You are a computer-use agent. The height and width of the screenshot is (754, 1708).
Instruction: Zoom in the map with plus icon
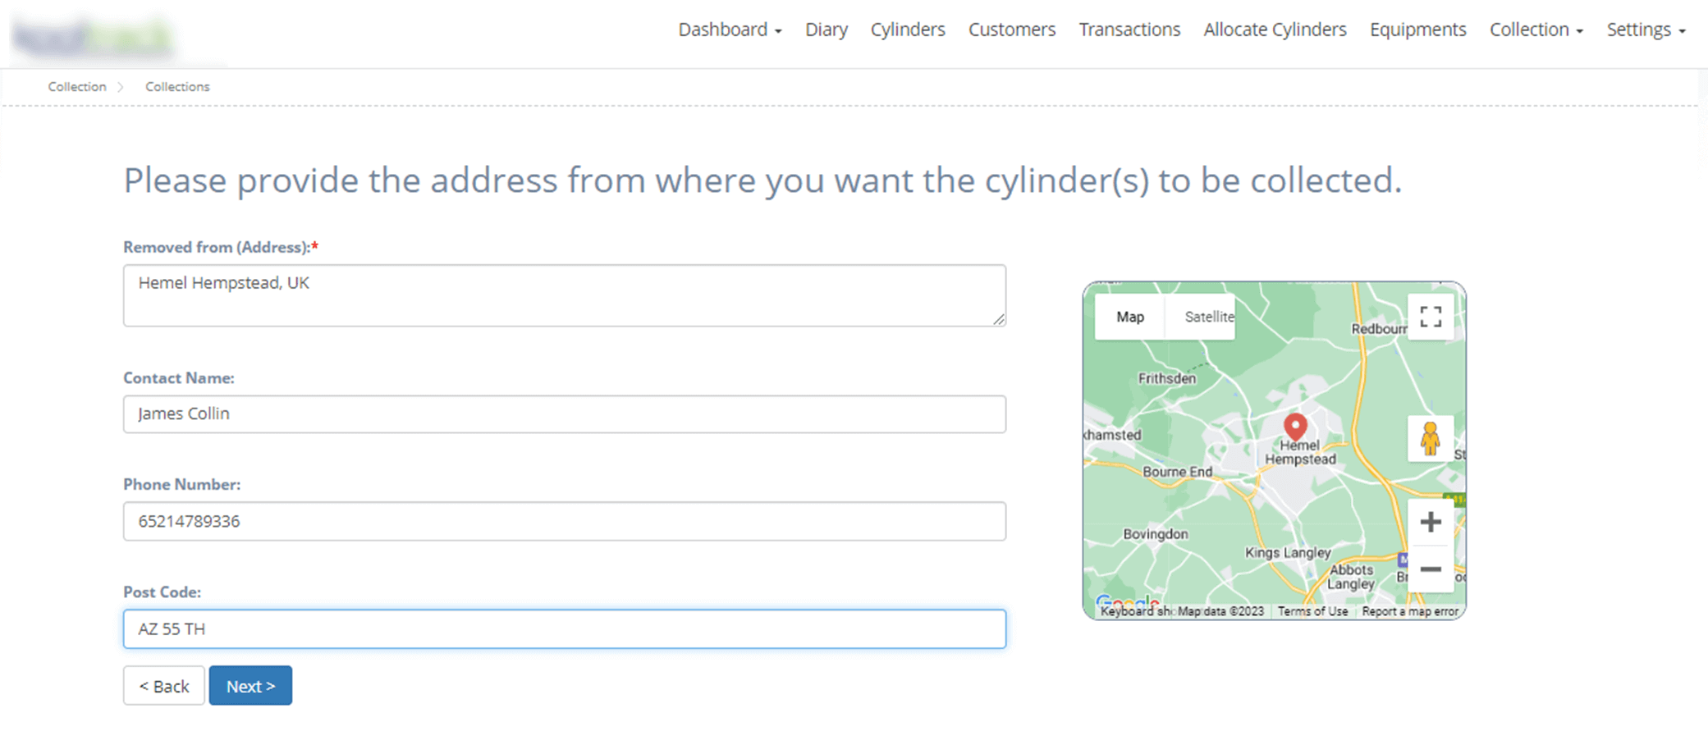click(x=1431, y=523)
